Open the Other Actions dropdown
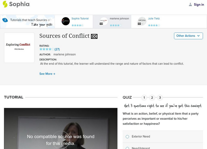Viewport: 207px width, 149px height. [x=188, y=36]
